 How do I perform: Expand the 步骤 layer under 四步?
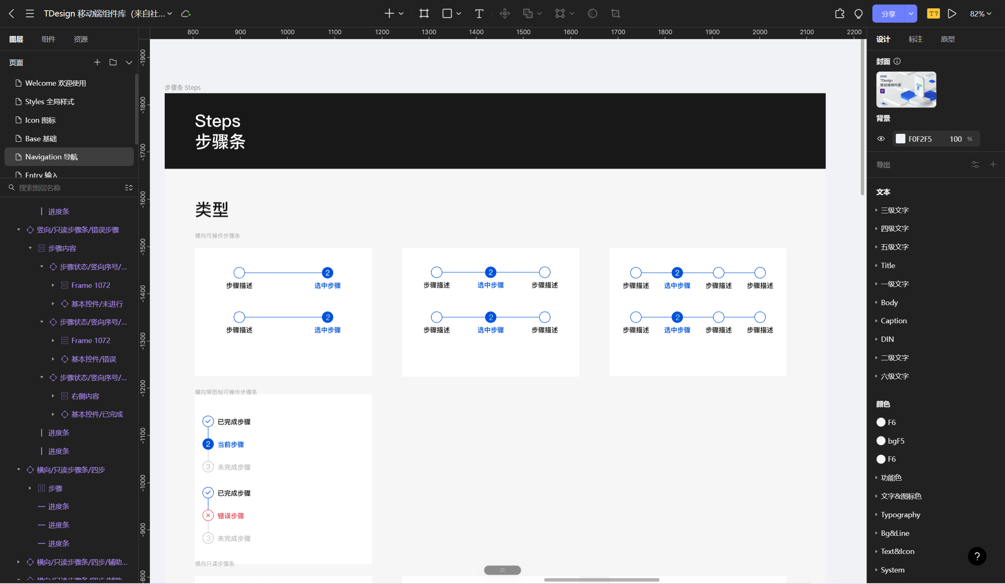coord(30,488)
